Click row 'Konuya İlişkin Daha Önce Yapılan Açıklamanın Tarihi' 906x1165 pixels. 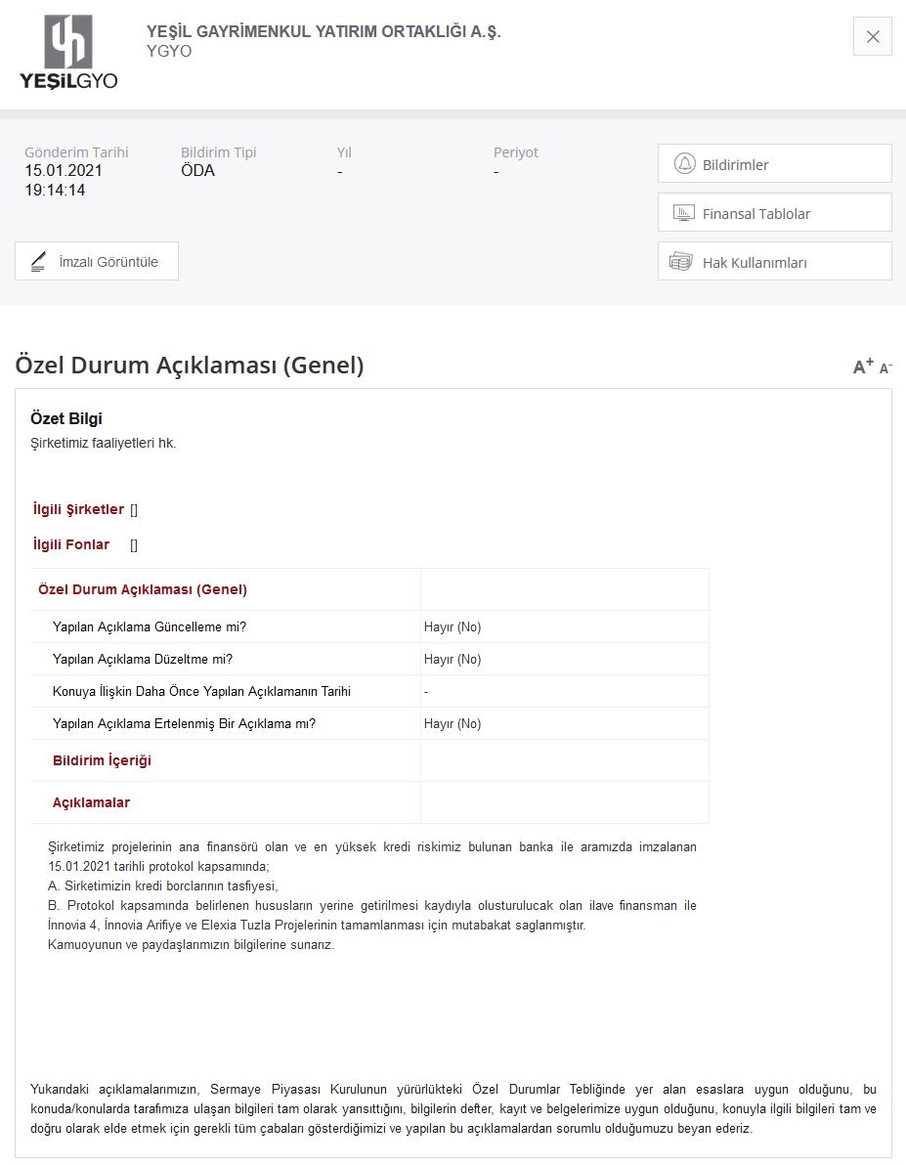click(x=369, y=691)
